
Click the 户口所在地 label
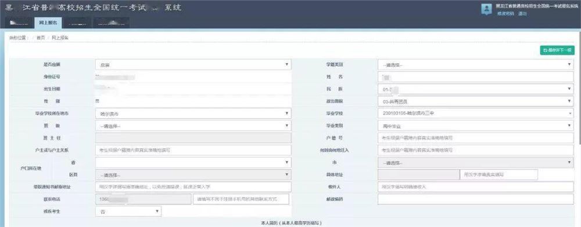[x=30, y=169]
